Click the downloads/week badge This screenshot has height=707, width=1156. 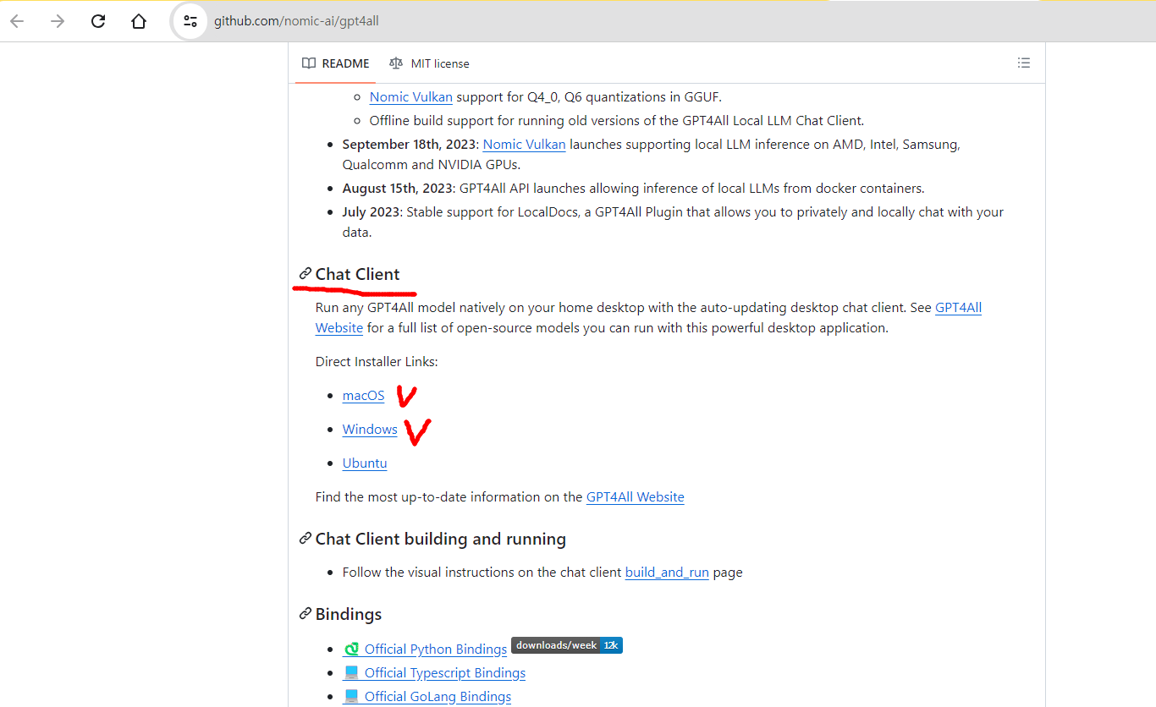pyautogui.click(x=567, y=645)
